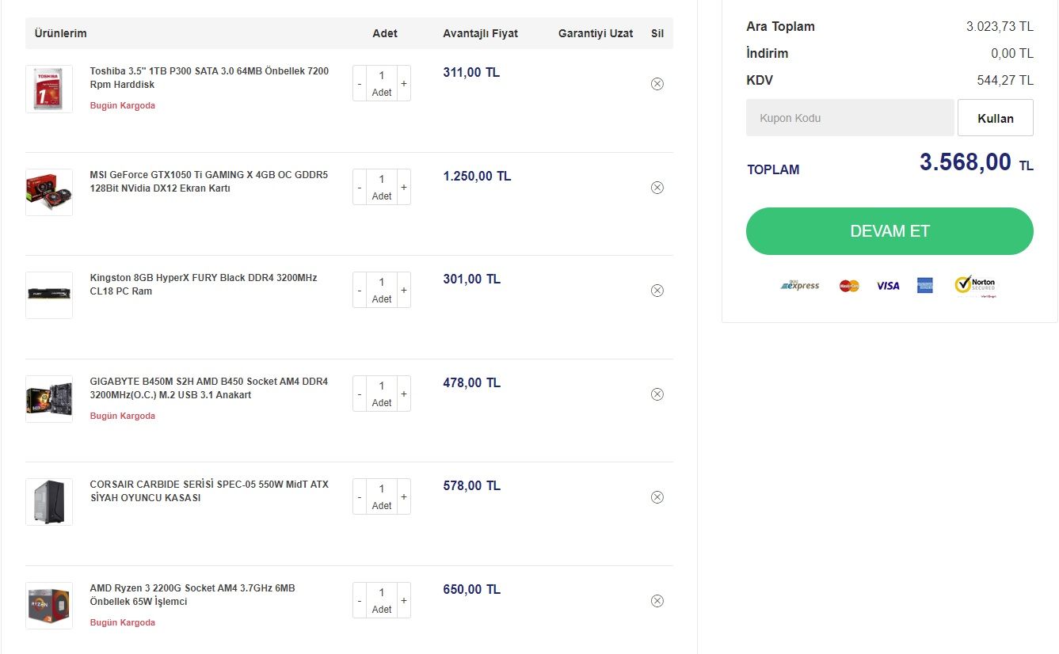1059x654 pixels.
Task: Click the Kupon Kodu input field
Action: (850, 118)
